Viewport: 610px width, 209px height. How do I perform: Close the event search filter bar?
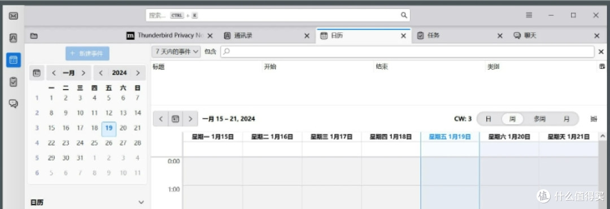600,51
